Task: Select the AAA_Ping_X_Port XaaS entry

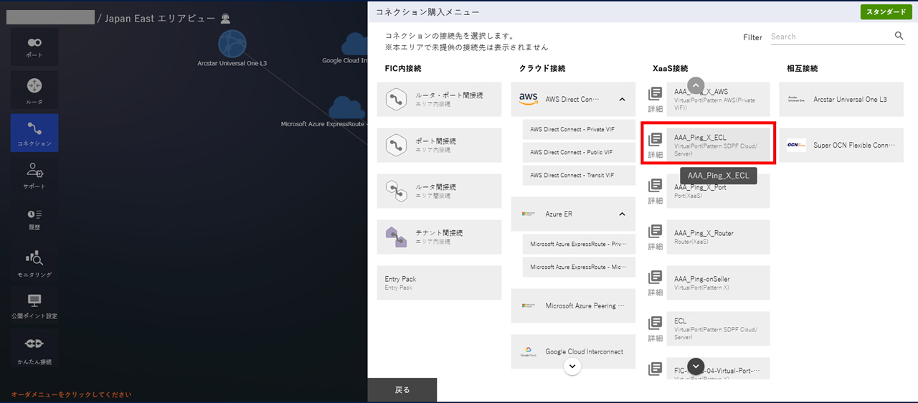Action: pyautogui.click(x=719, y=191)
